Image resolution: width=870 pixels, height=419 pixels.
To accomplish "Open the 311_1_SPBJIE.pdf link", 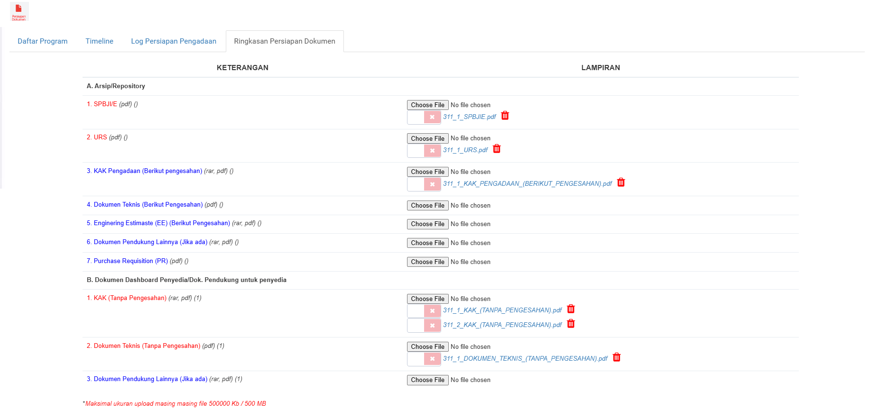I will point(470,117).
